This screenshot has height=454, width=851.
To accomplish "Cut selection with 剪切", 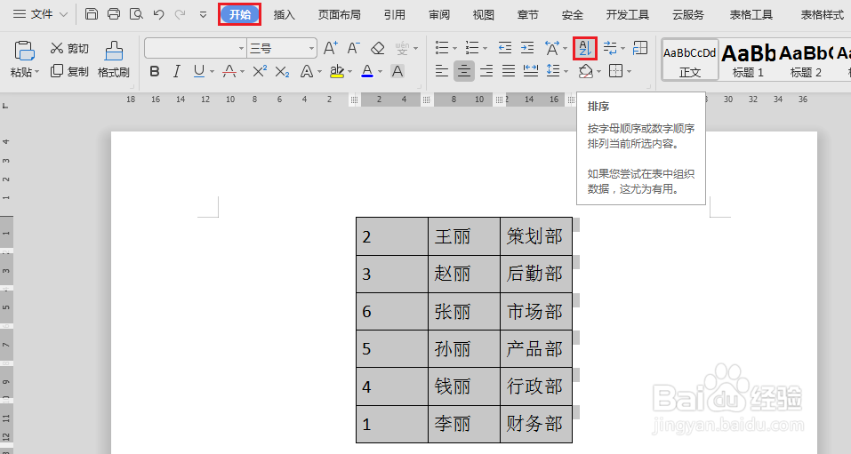I will (x=69, y=49).
